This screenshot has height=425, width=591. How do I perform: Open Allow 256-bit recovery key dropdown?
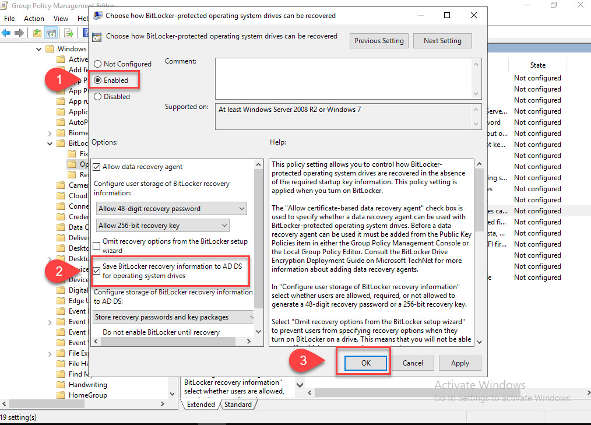[163, 226]
